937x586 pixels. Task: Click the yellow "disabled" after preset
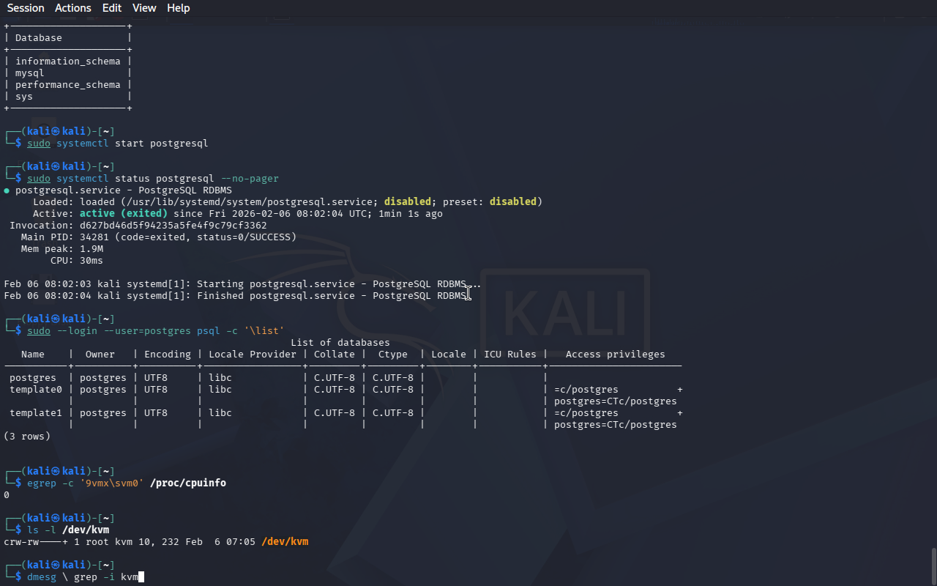click(x=512, y=202)
